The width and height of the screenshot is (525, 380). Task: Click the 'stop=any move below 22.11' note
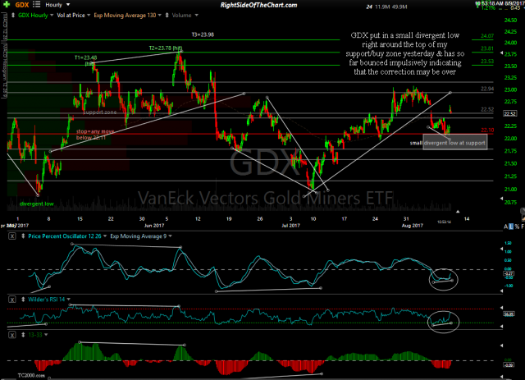95,135
